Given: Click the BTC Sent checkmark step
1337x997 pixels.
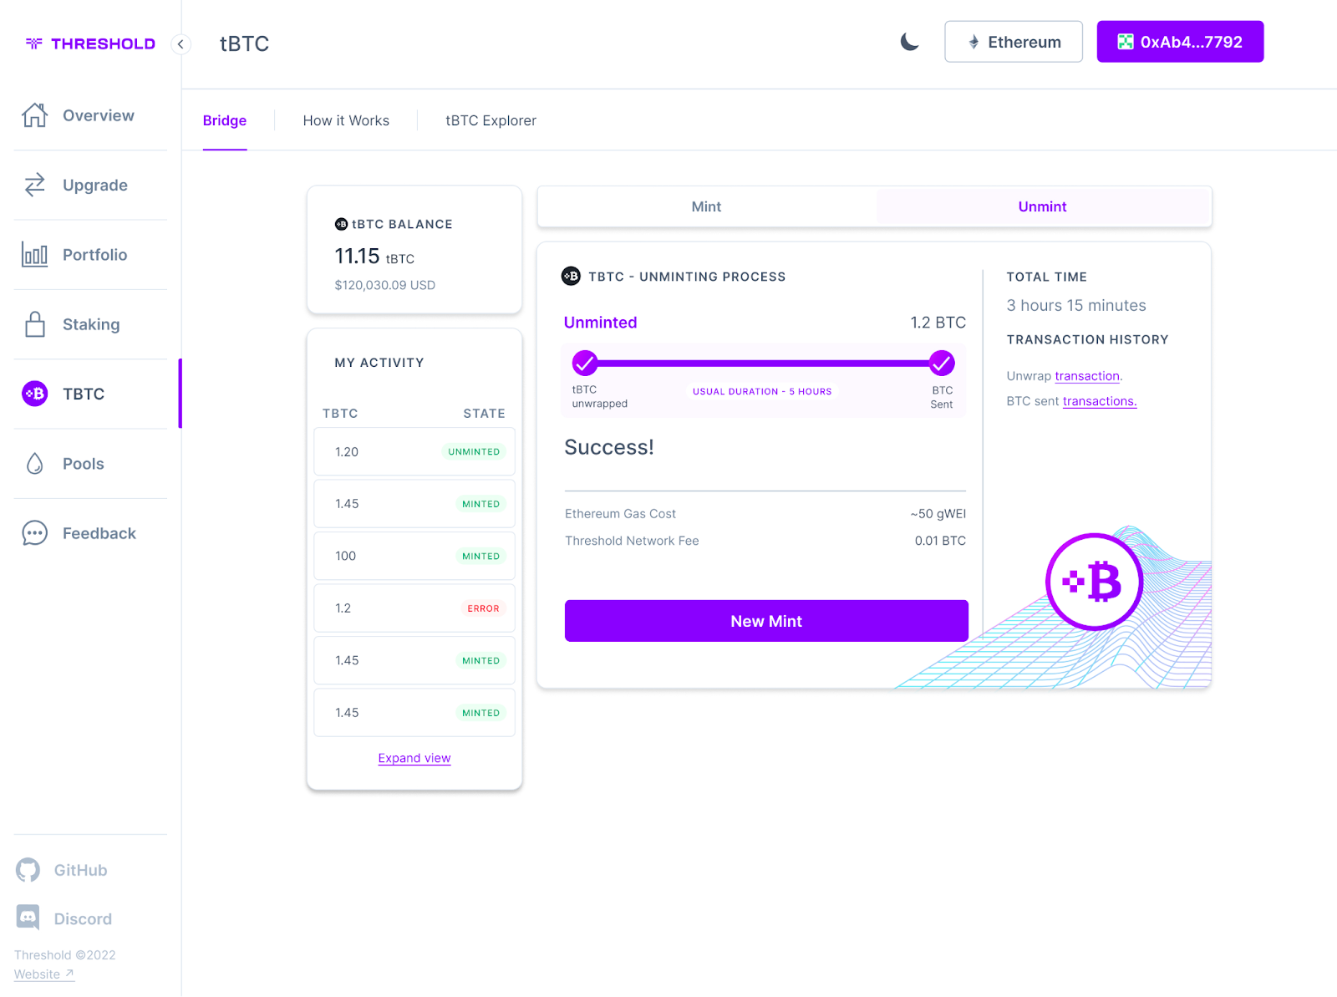Looking at the screenshot, I should pos(942,363).
